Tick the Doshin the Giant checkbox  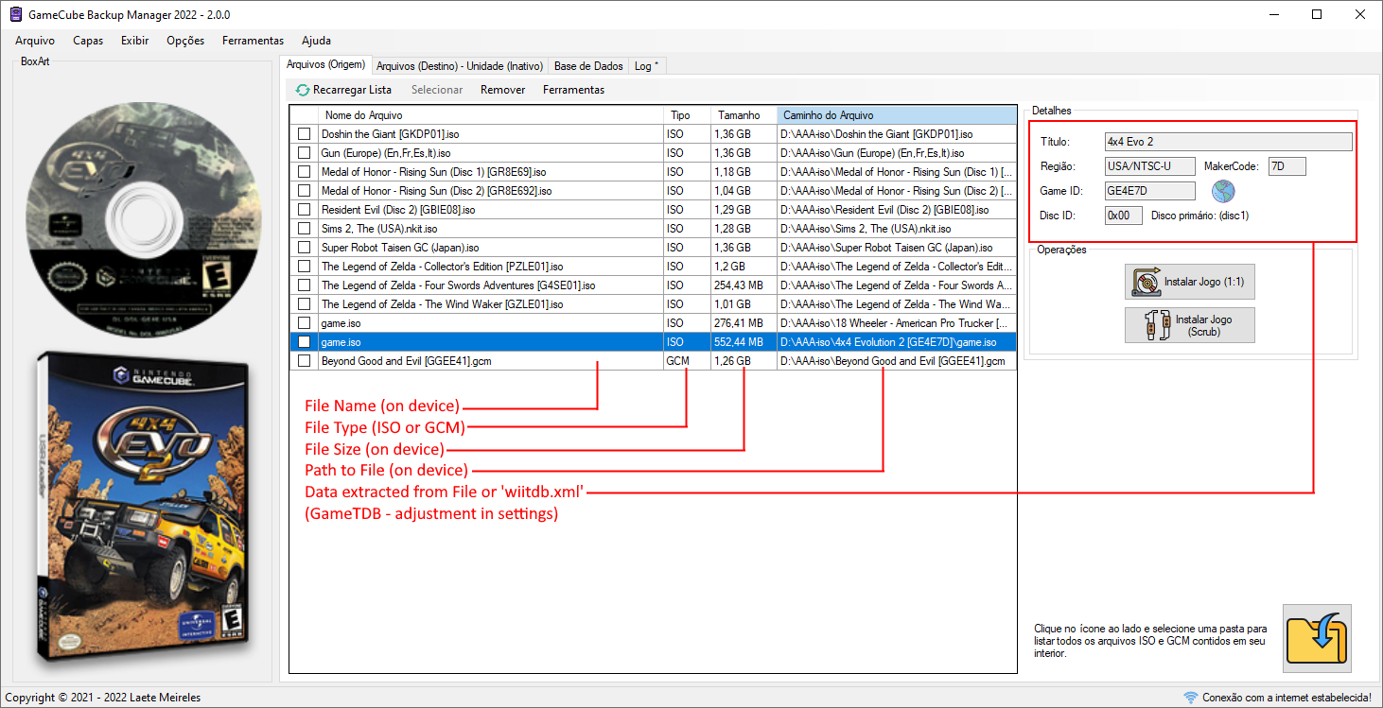tap(304, 134)
